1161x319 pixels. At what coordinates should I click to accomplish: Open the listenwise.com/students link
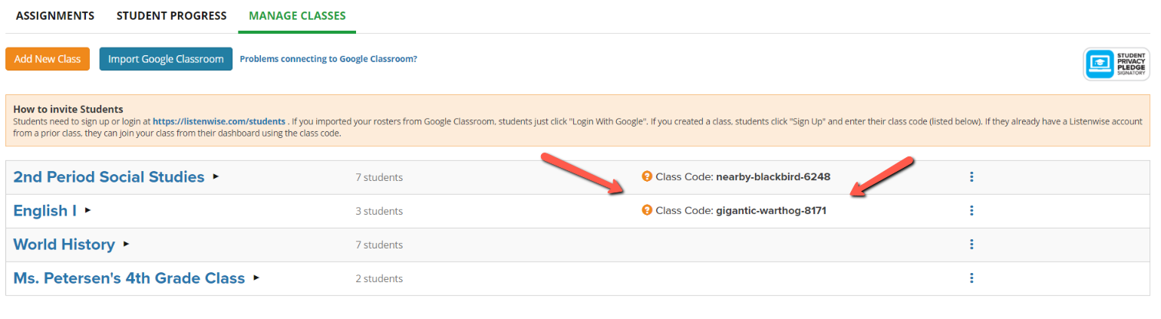coord(219,121)
